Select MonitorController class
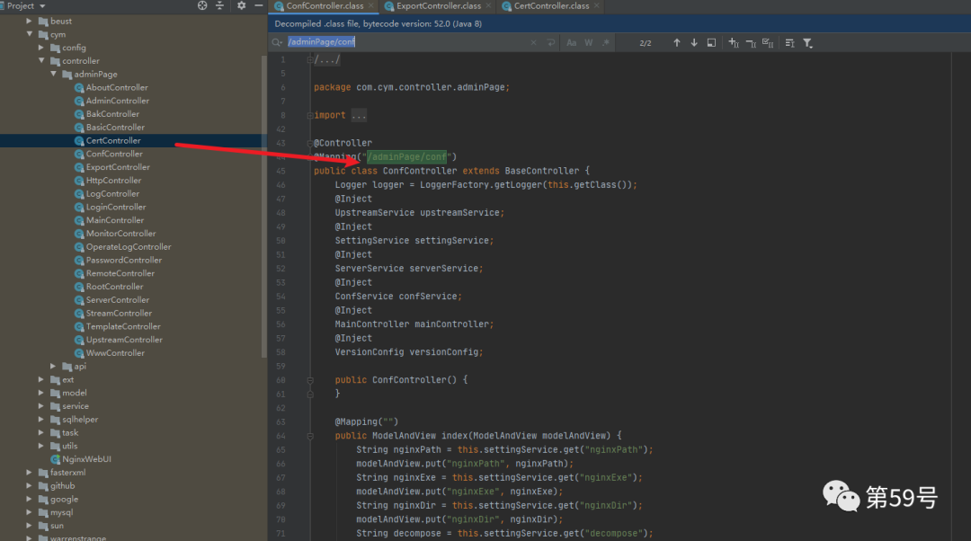The height and width of the screenshot is (541, 971). (x=120, y=234)
